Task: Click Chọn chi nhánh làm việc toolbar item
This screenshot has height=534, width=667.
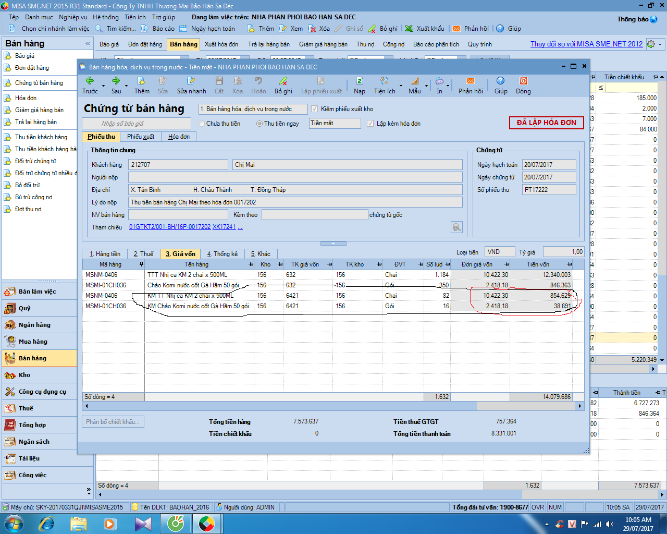Action: (x=50, y=29)
